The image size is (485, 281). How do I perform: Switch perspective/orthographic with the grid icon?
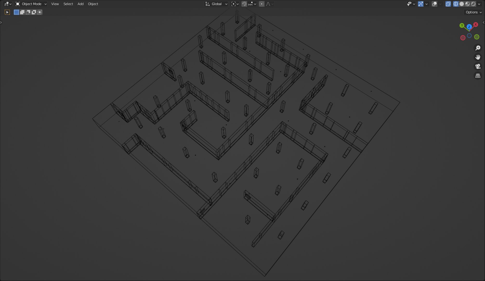(478, 76)
